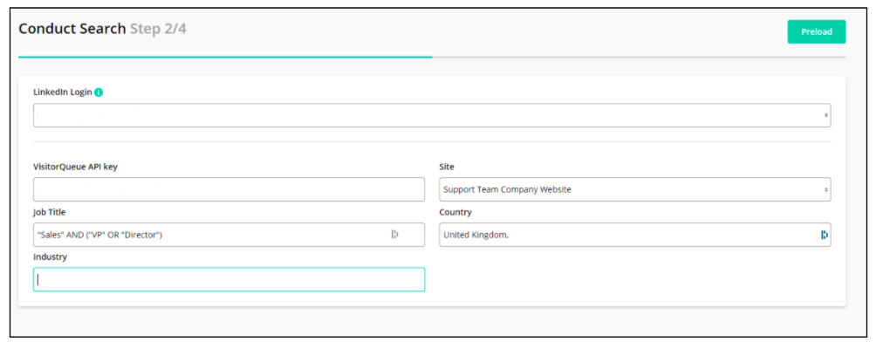Open the Site dropdown showing Support Team Company Website
876x349 pixels.
[x=634, y=189]
